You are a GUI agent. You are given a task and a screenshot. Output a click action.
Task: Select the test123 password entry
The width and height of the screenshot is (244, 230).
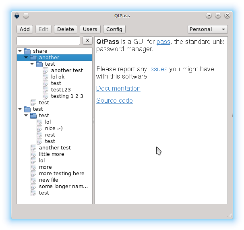pyautogui.click(x=61, y=90)
